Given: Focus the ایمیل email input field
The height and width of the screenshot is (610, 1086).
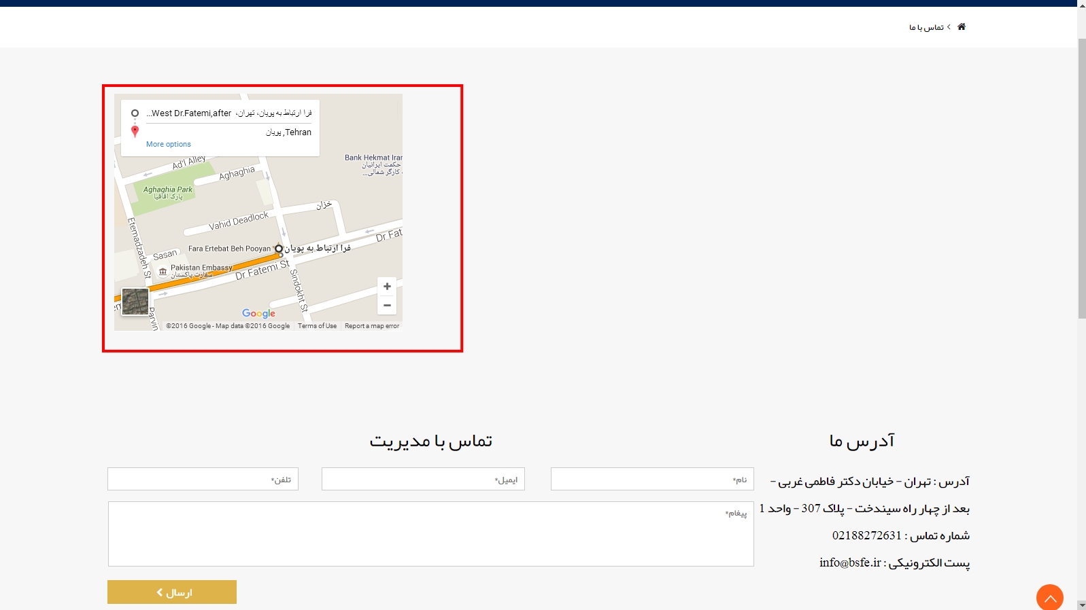Looking at the screenshot, I should tap(423, 479).
